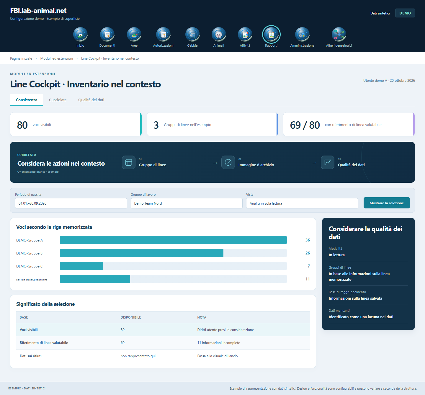This screenshot has height=395, width=425.
Task: Open the Attività icon
Action: (245, 34)
